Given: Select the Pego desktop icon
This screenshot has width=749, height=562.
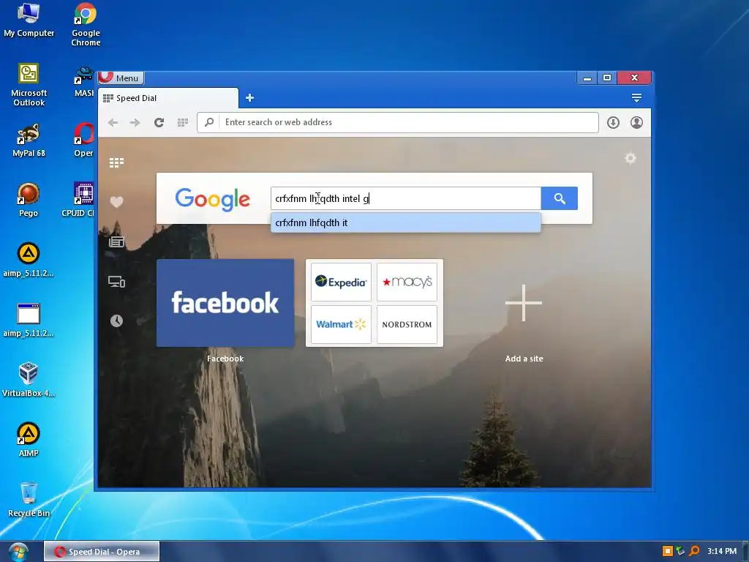Looking at the screenshot, I should tap(29, 200).
